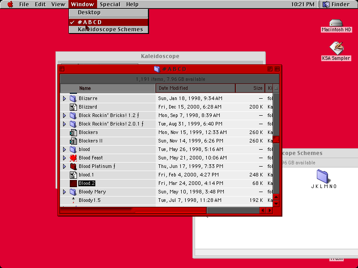Expand the Blood Platinum folder
This screenshot has width=358, height=268.
[x=64, y=166]
